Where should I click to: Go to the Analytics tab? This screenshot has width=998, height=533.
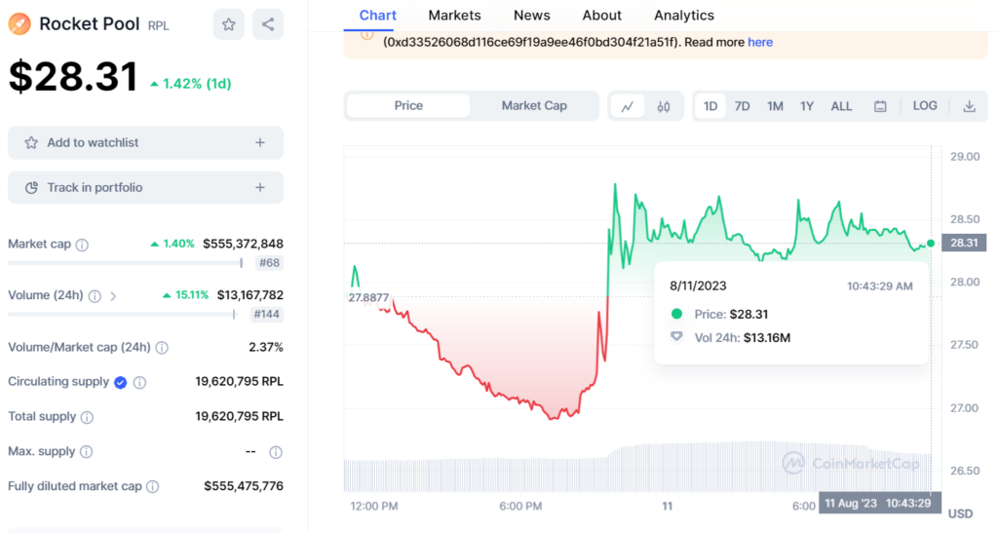683,16
